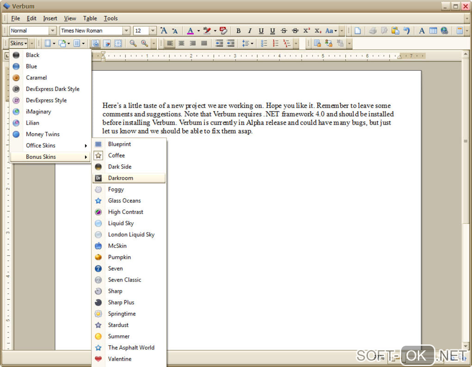Click the Insert Table icon
The height and width of the screenshot is (367, 472).
433,30
